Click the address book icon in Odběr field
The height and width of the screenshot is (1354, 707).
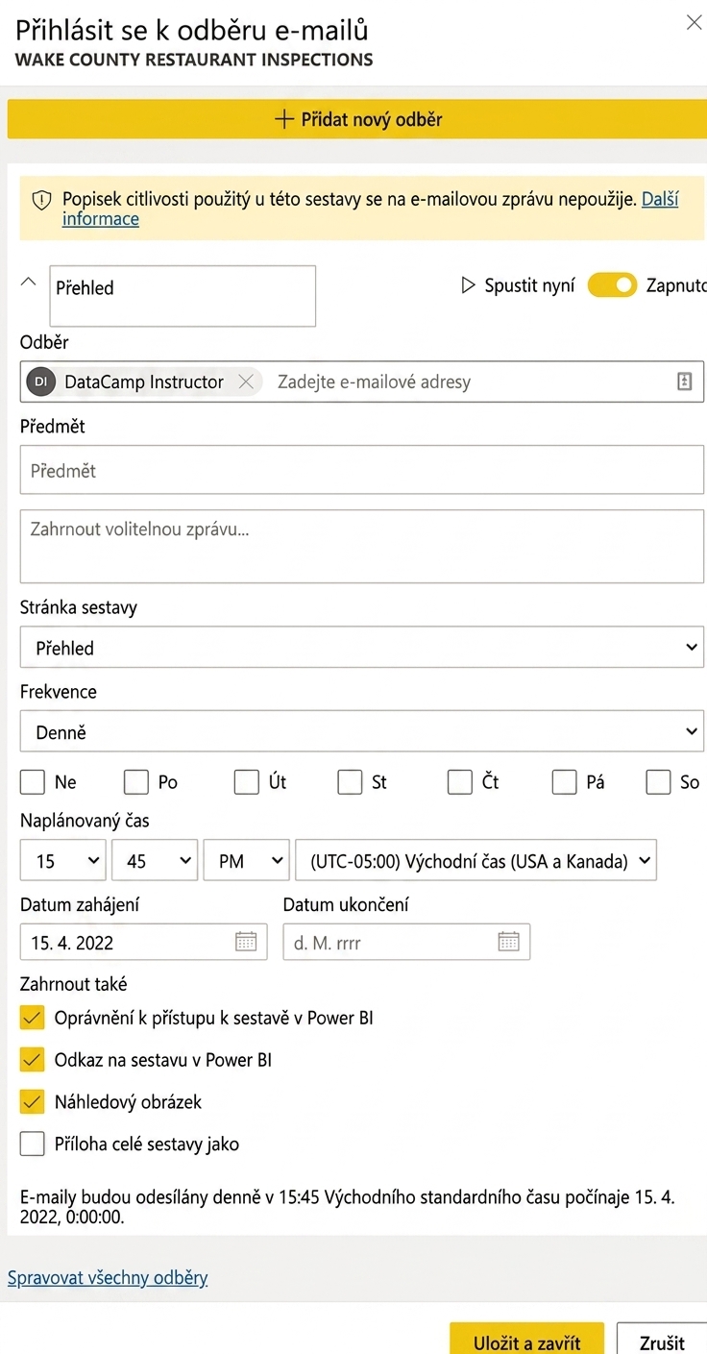[x=684, y=382]
